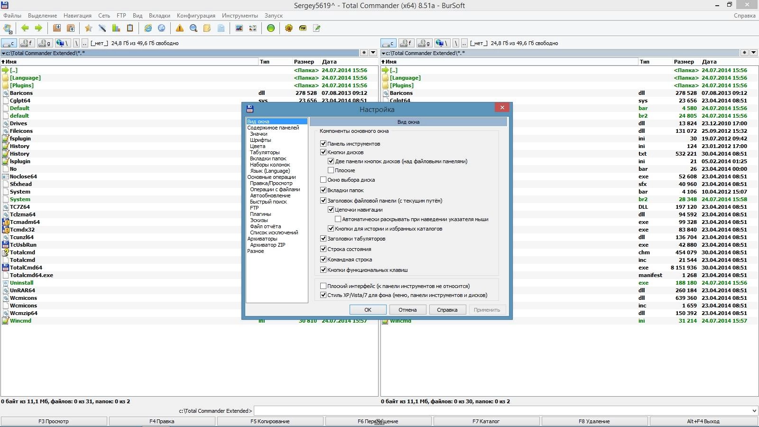Click the right panel root directory button
The height and width of the screenshot is (427, 759).
[455, 43]
